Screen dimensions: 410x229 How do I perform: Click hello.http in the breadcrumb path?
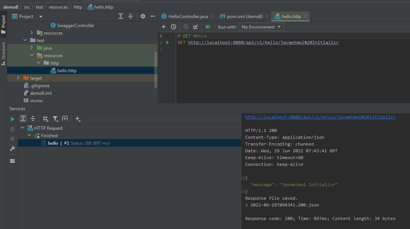click(101, 7)
